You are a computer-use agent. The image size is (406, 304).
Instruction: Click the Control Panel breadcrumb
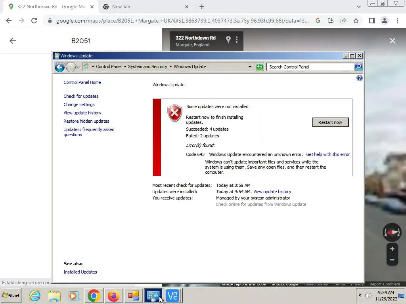pyautogui.click(x=109, y=66)
